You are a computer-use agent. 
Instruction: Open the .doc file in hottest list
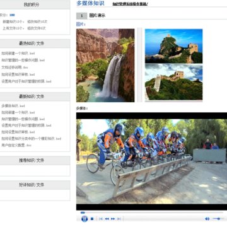(15, 67)
